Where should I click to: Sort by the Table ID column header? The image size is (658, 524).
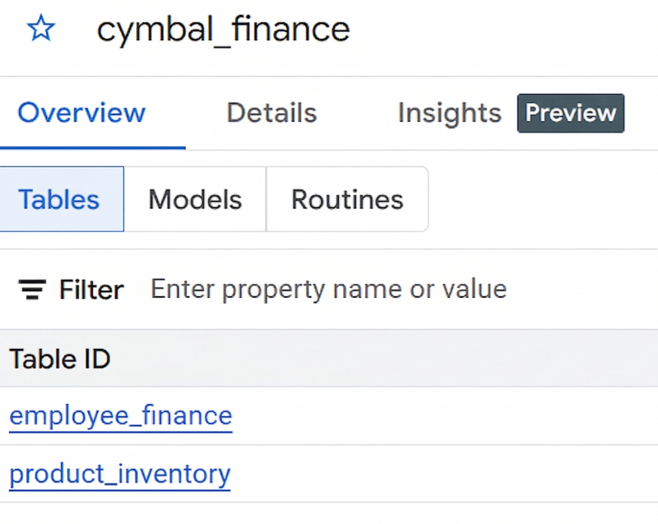(59, 359)
